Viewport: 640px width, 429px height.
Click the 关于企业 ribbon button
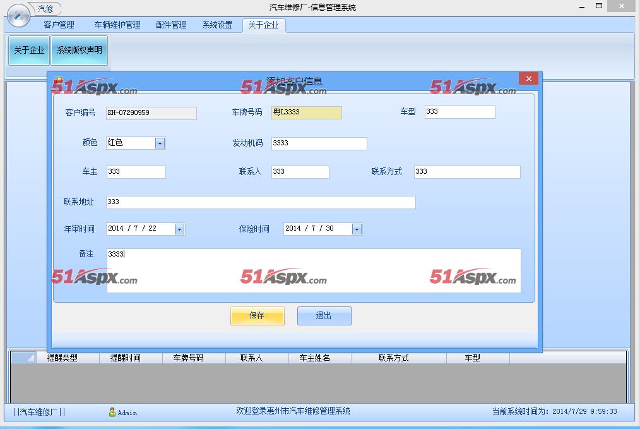click(x=29, y=51)
